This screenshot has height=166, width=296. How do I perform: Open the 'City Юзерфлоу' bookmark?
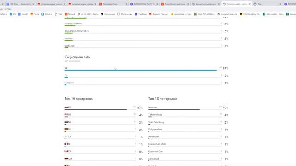(250, 14)
